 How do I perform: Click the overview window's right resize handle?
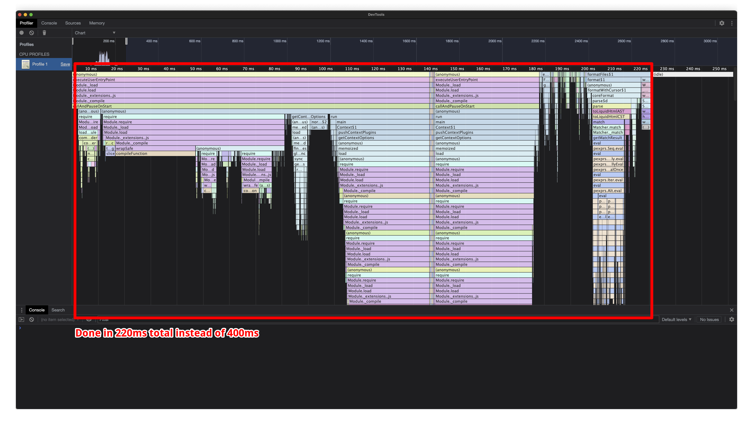127,41
